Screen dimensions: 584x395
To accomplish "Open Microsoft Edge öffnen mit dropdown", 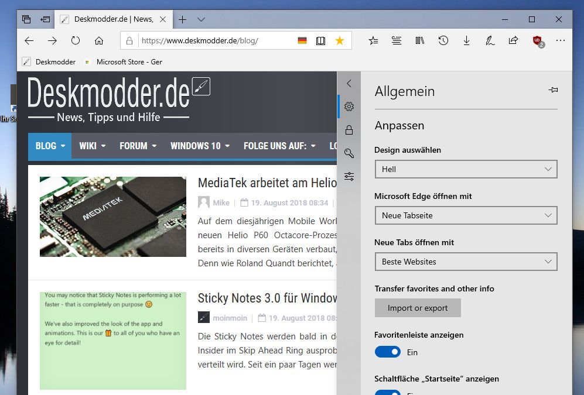I will tap(466, 215).
